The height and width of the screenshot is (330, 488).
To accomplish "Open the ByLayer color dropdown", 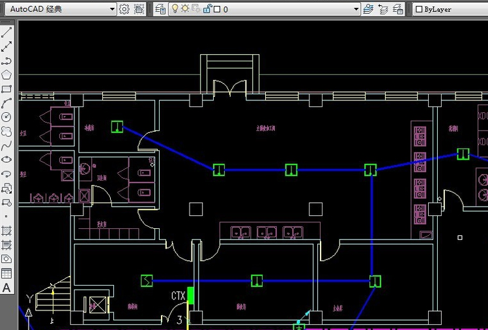I will (x=450, y=9).
